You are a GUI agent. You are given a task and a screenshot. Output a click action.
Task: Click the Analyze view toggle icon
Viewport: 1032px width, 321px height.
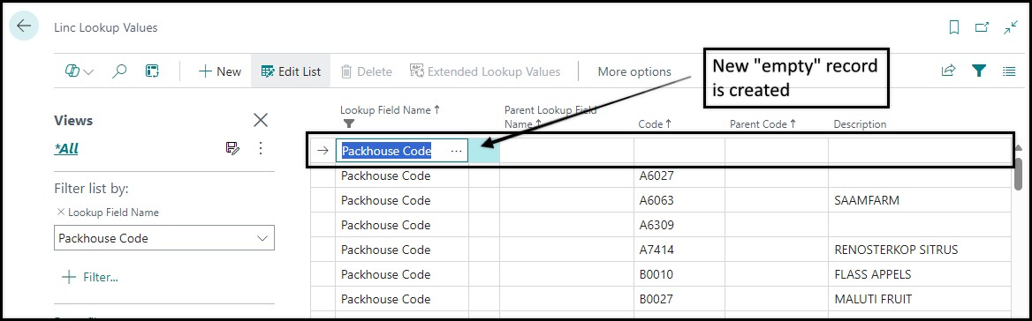152,71
